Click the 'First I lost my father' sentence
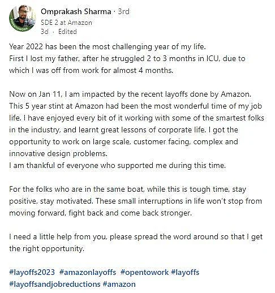This screenshot has width=275, height=293. point(127,58)
